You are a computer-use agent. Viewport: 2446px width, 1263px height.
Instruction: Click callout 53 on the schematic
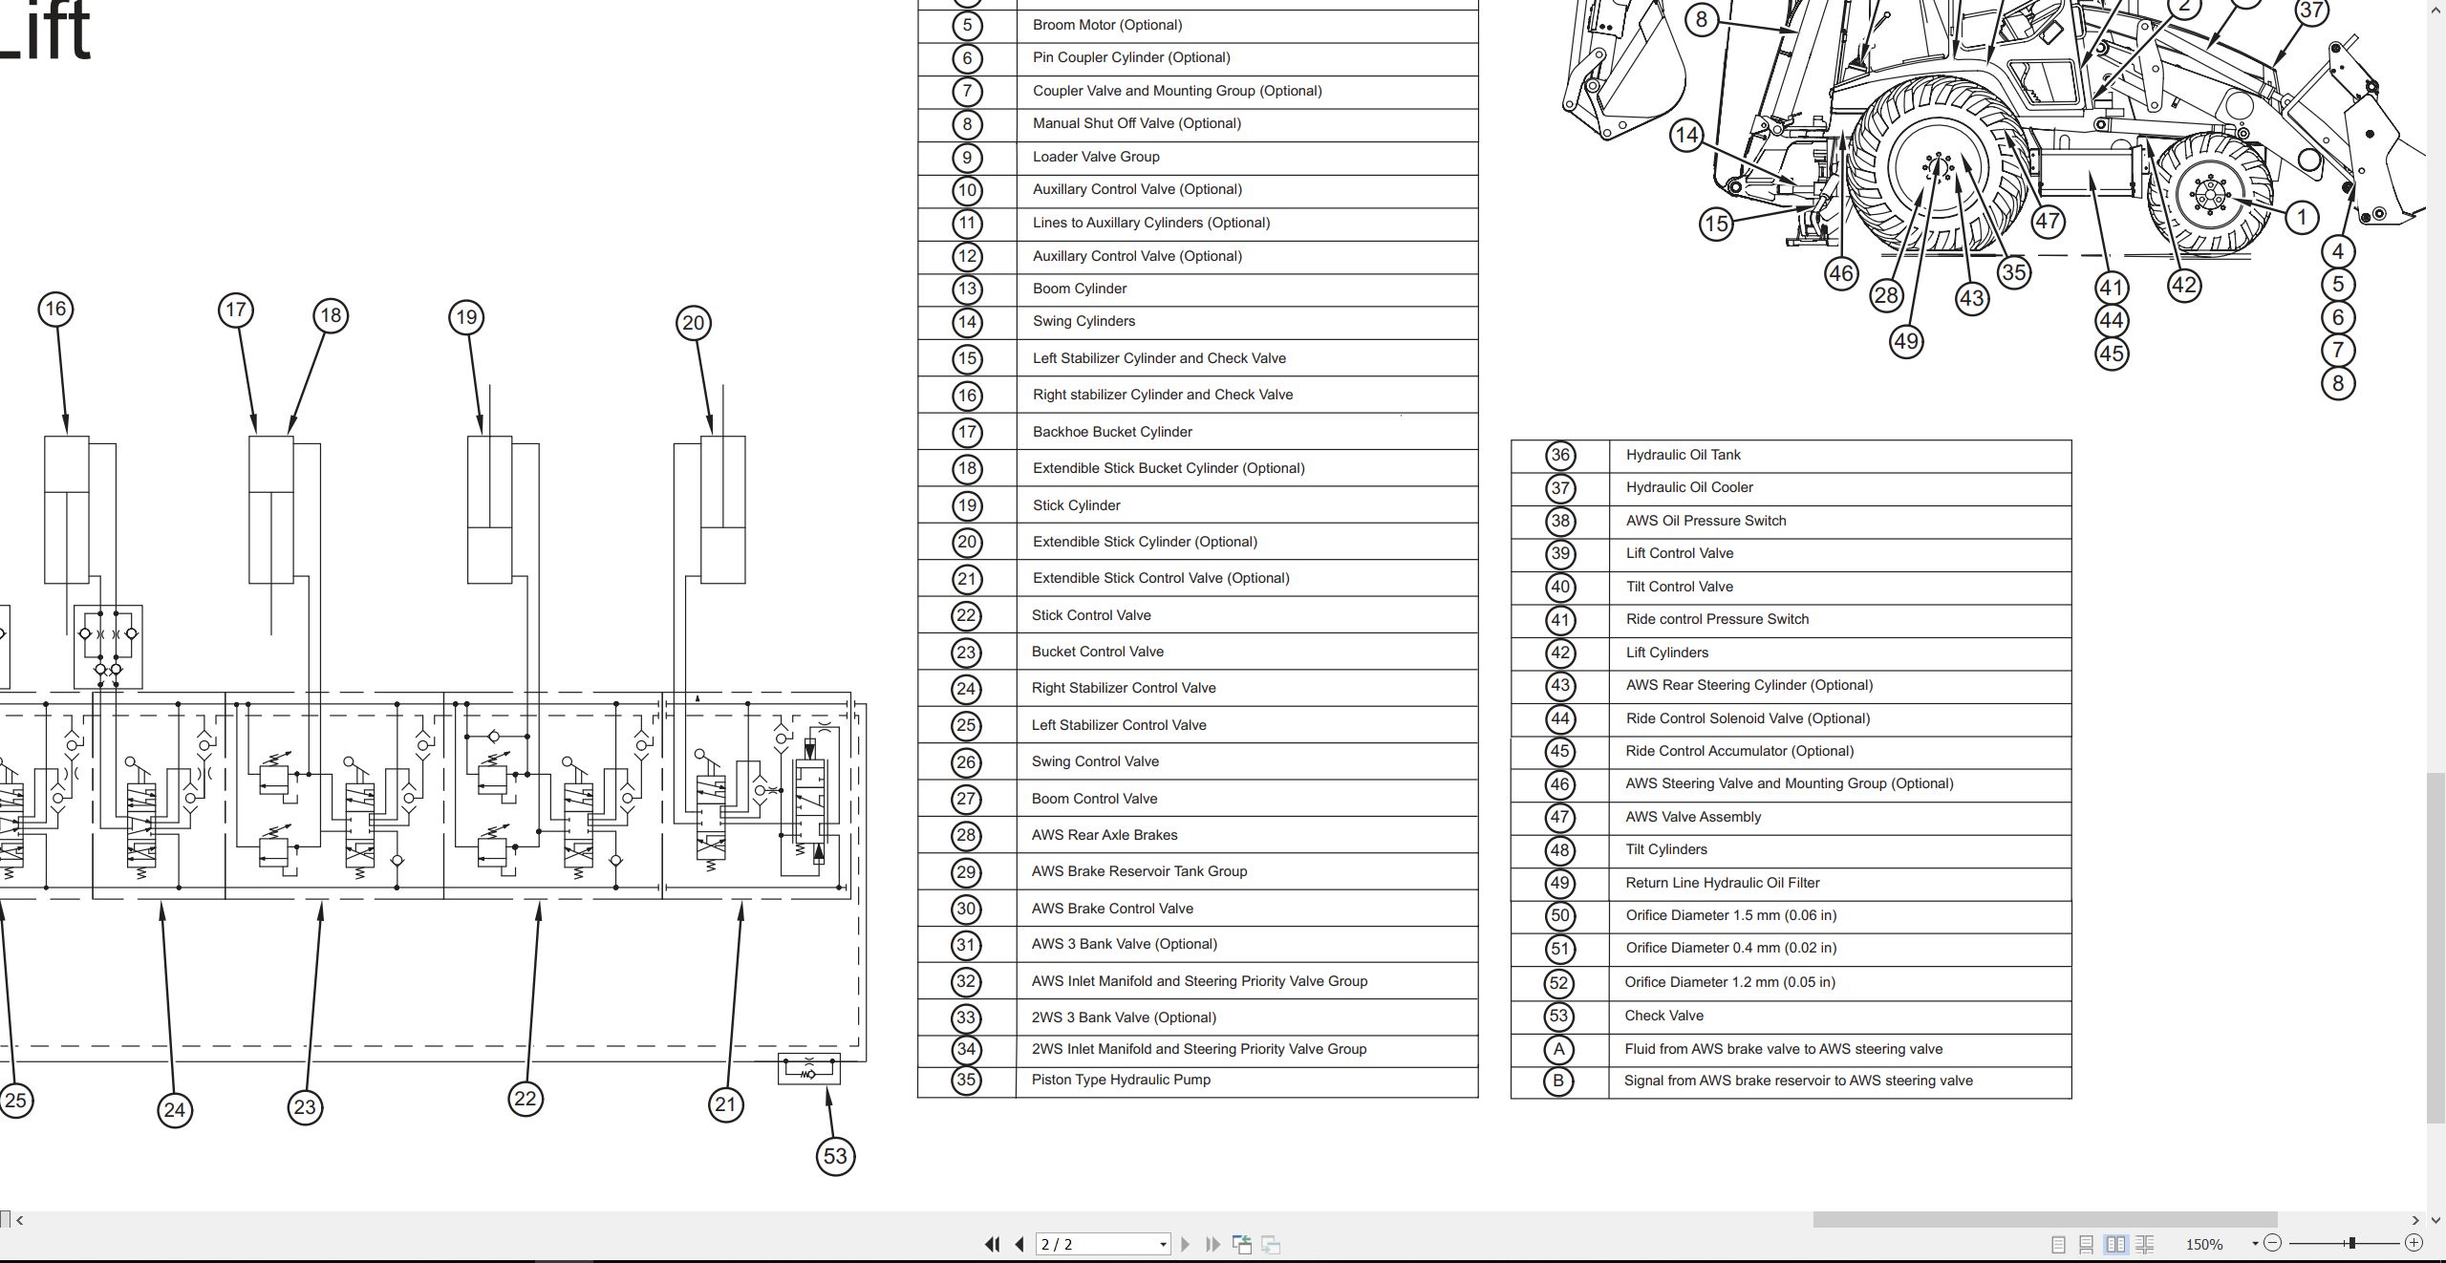pos(835,1156)
